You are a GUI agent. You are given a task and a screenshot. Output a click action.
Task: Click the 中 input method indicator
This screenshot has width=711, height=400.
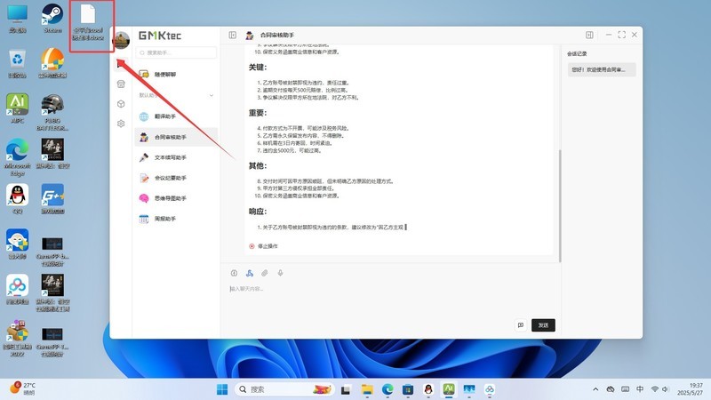pos(640,389)
